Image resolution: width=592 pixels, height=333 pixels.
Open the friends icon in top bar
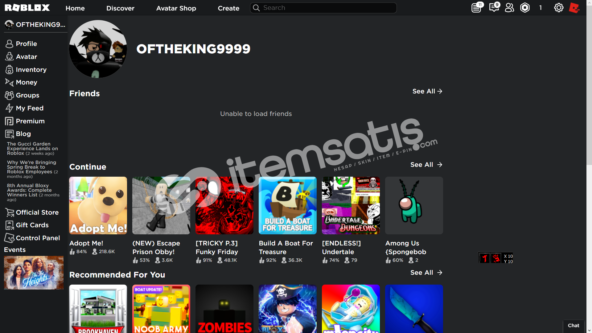pos(509,8)
